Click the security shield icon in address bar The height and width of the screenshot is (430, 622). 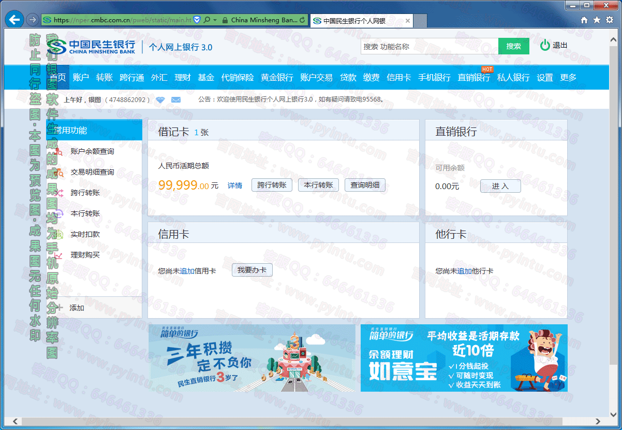tap(197, 20)
